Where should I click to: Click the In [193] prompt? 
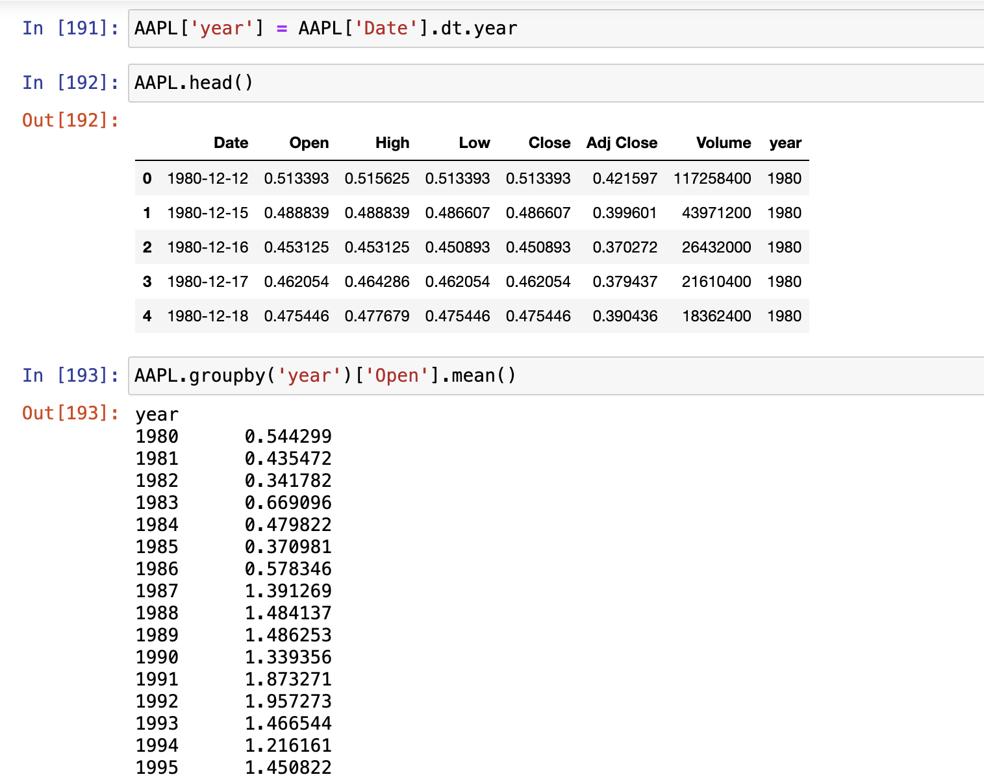[71, 376]
